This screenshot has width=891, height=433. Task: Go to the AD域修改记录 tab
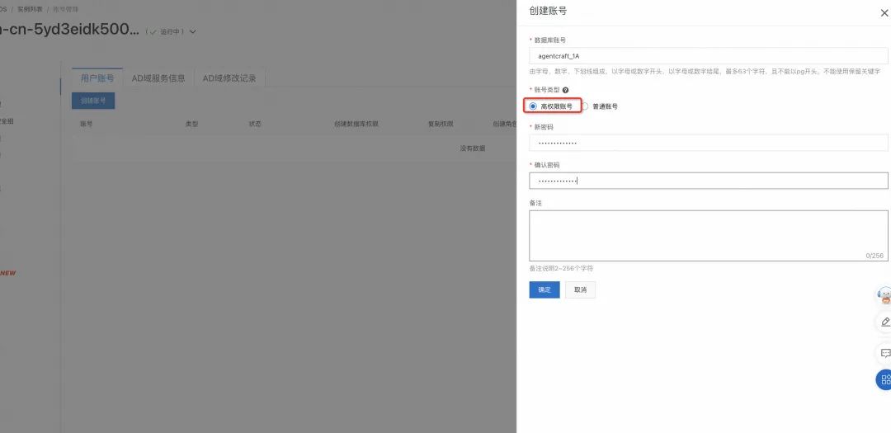(229, 78)
